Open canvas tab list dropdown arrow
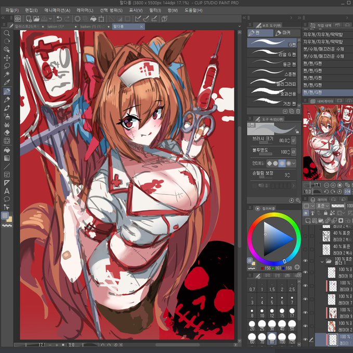This screenshot has width=353, height=353. 239,26
